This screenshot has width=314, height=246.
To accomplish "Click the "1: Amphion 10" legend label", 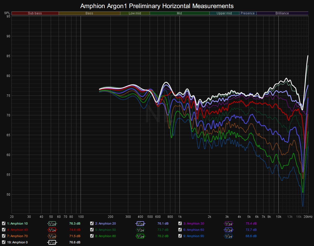I will click(17, 224).
